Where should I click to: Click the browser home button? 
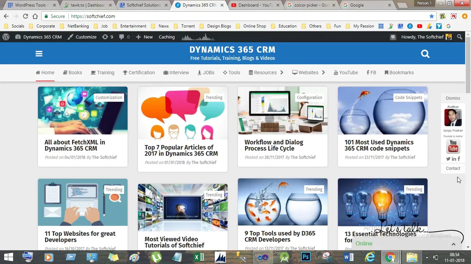tap(35, 16)
